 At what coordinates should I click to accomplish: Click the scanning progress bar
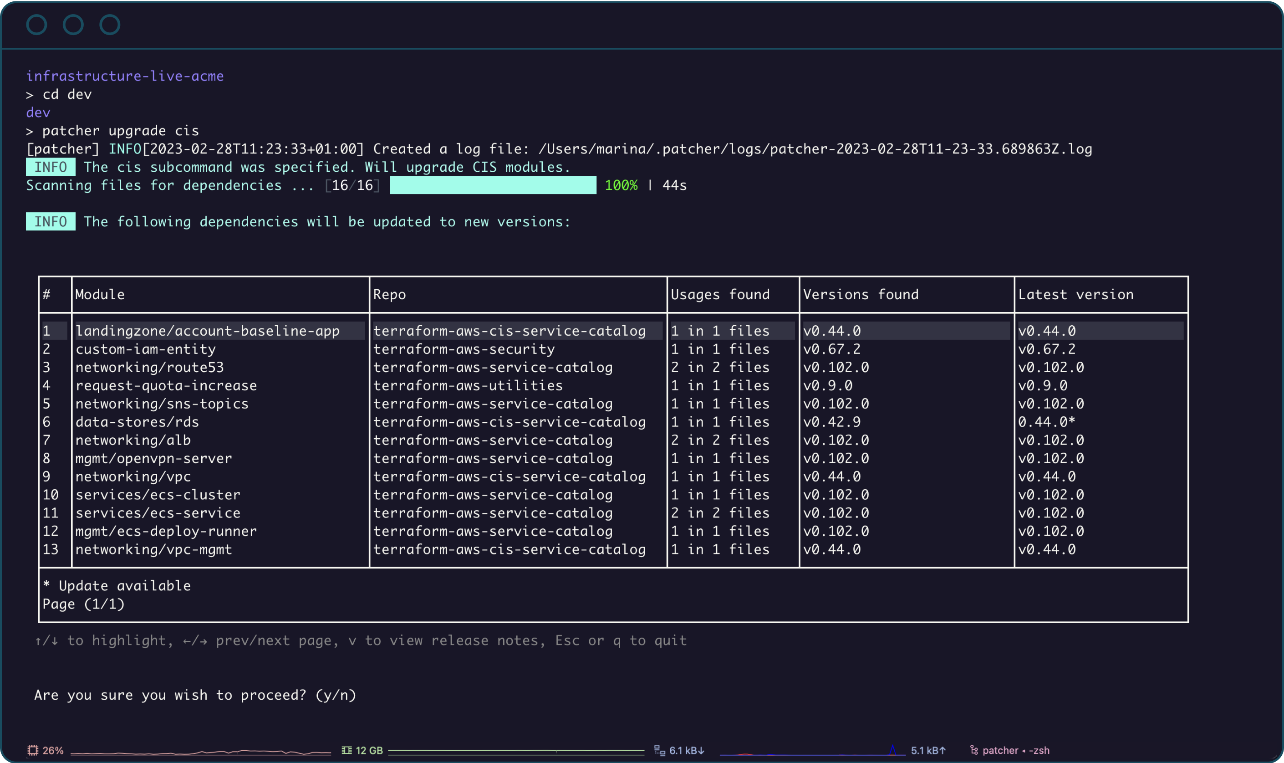click(x=493, y=185)
